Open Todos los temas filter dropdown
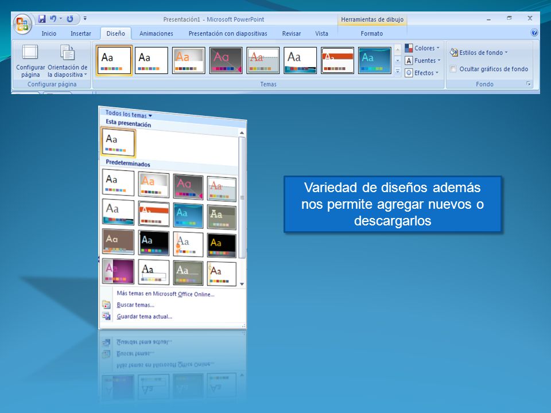The width and height of the screenshot is (551, 413). click(x=129, y=114)
